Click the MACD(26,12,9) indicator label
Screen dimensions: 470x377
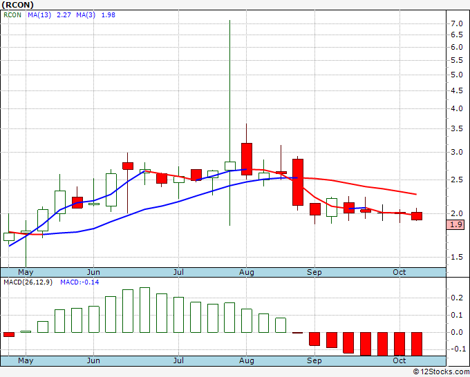pyautogui.click(x=28, y=282)
